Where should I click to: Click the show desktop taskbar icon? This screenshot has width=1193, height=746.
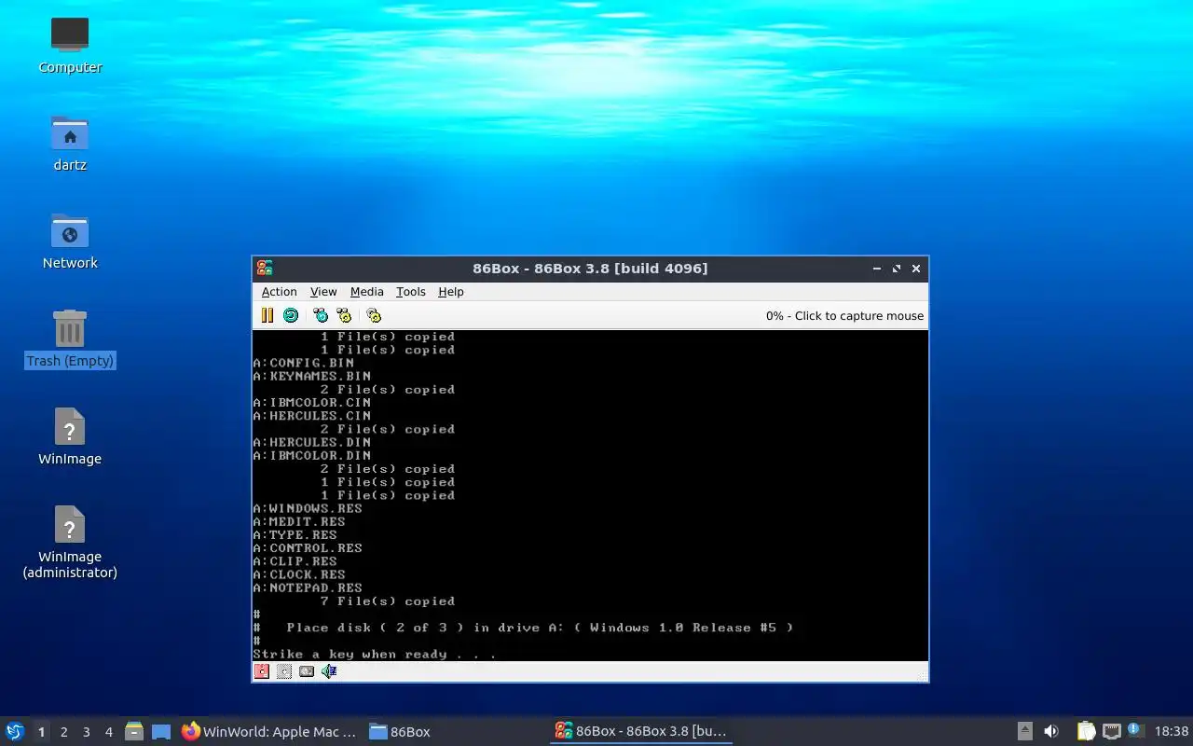point(161,732)
